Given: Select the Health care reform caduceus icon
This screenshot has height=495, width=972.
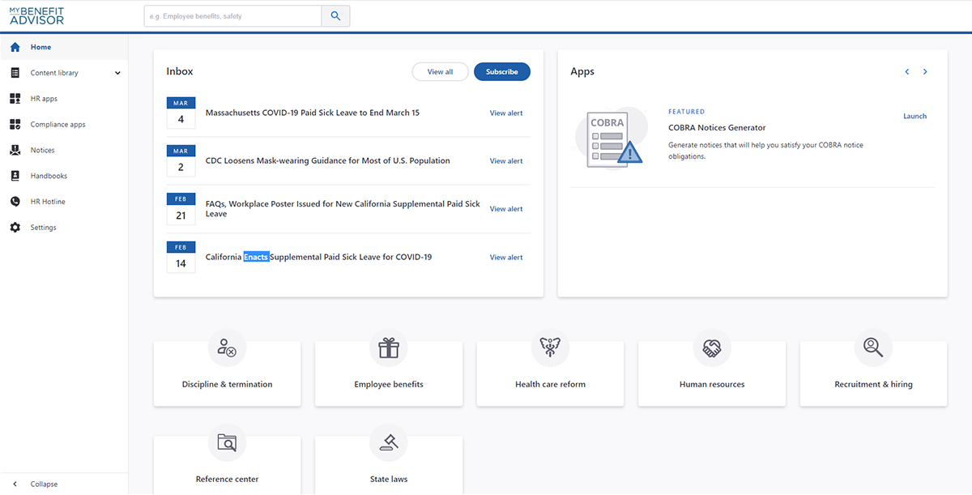Looking at the screenshot, I should [550, 348].
